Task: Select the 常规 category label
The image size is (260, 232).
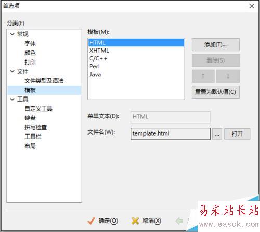Action: tap(23, 34)
